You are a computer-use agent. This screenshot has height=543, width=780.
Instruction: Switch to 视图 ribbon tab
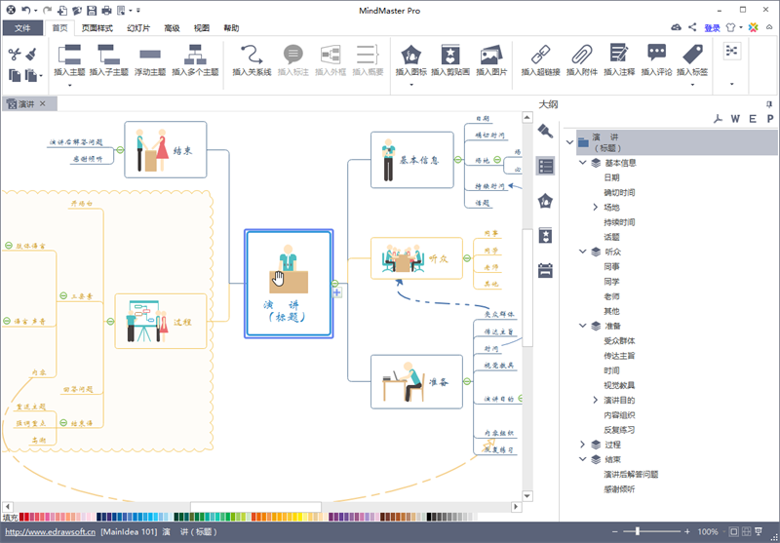[202, 28]
